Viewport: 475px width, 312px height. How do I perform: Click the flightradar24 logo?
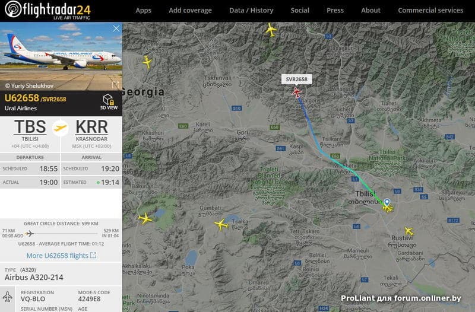coord(48,10)
